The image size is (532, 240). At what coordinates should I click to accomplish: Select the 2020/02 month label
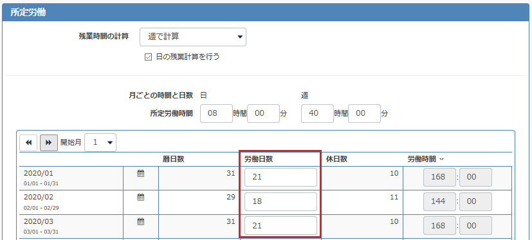(39, 198)
